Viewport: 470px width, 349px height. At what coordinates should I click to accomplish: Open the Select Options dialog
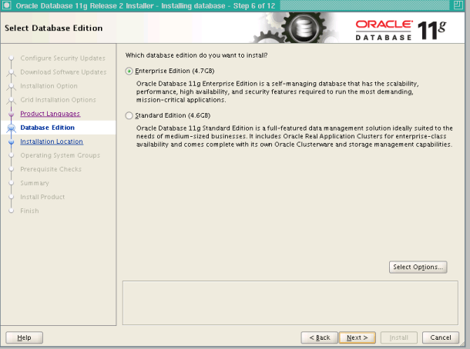[418, 267]
